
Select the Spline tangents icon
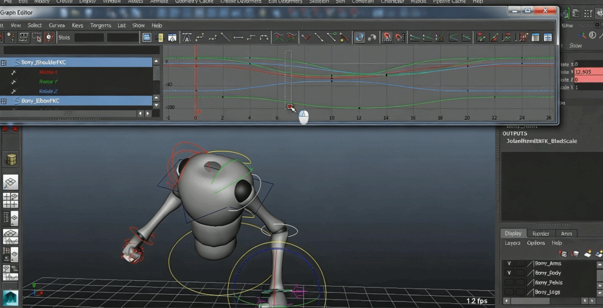click(x=200, y=37)
